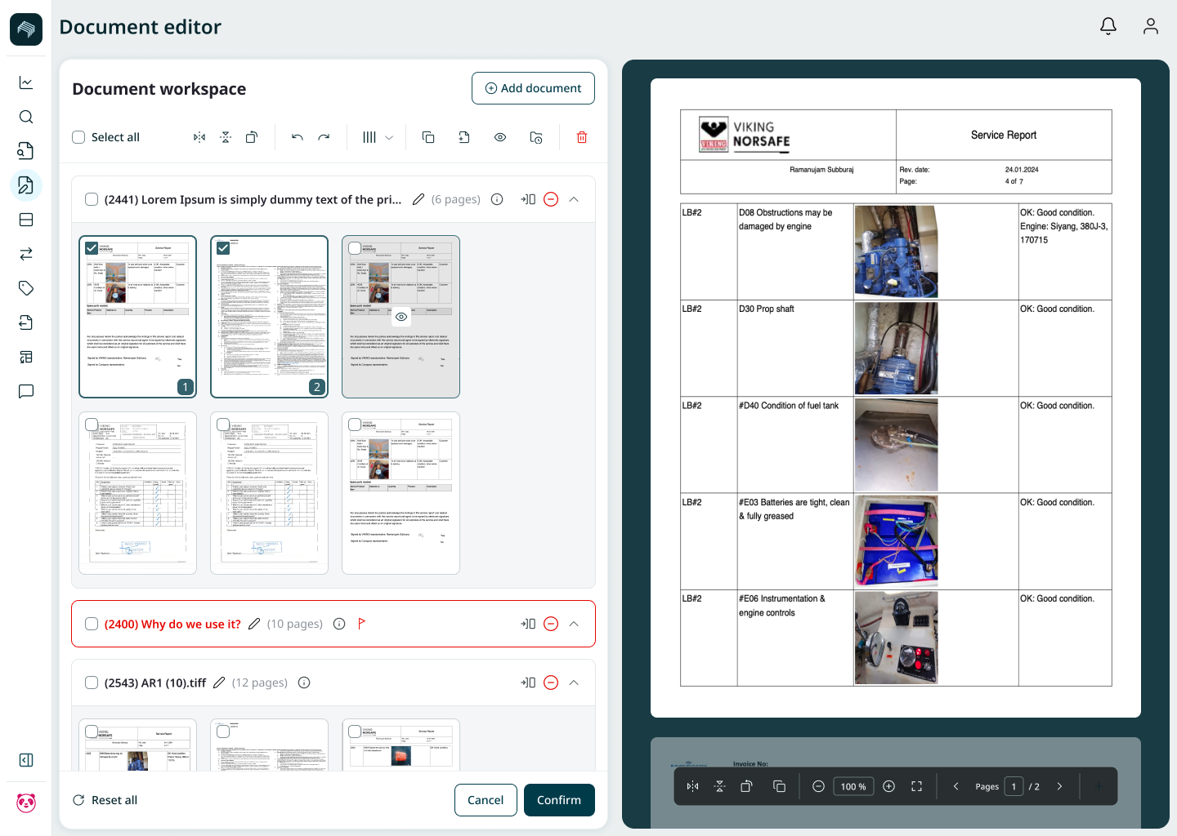The image size is (1177, 836).
Task: Click Reset all
Action: point(105,800)
